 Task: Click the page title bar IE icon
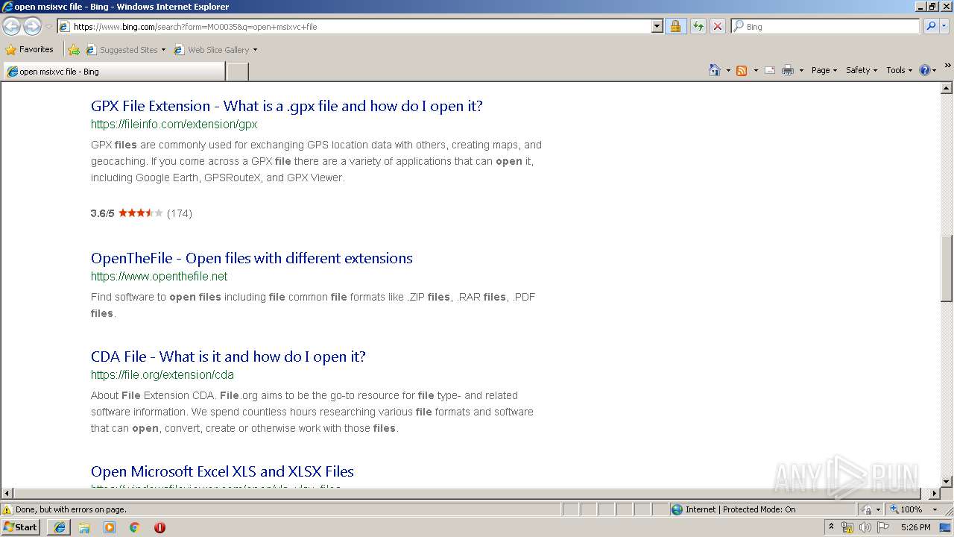[7, 7]
